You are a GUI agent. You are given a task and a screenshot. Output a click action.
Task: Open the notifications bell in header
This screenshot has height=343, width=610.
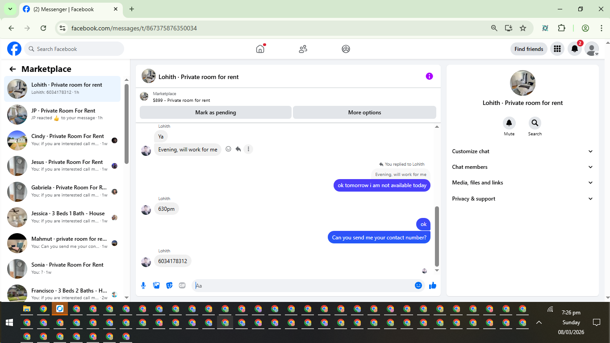click(x=575, y=49)
